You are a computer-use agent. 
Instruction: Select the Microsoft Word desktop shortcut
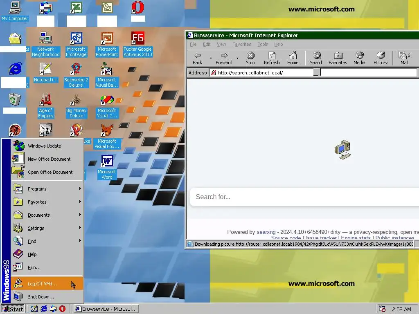tap(107, 167)
